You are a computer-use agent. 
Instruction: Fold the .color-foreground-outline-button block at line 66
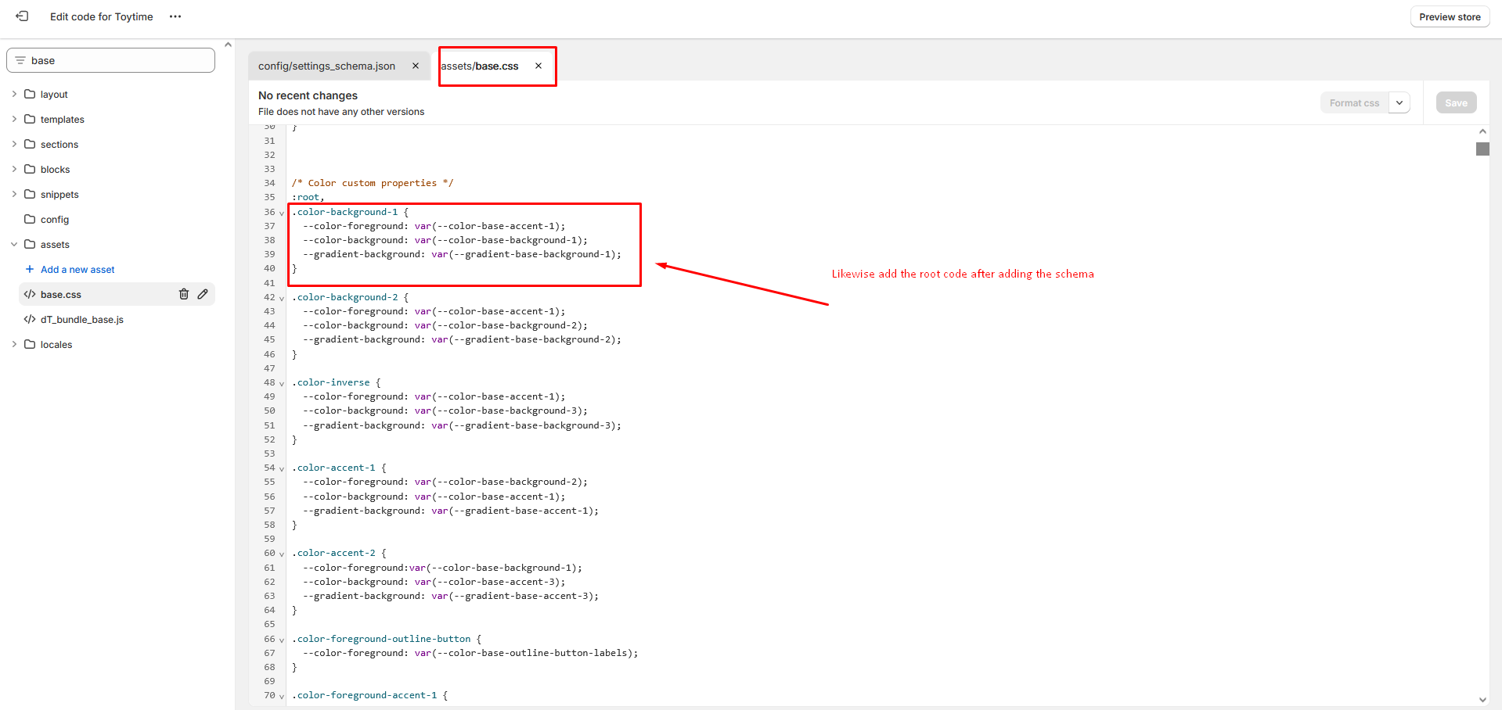[x=282, y=640]
